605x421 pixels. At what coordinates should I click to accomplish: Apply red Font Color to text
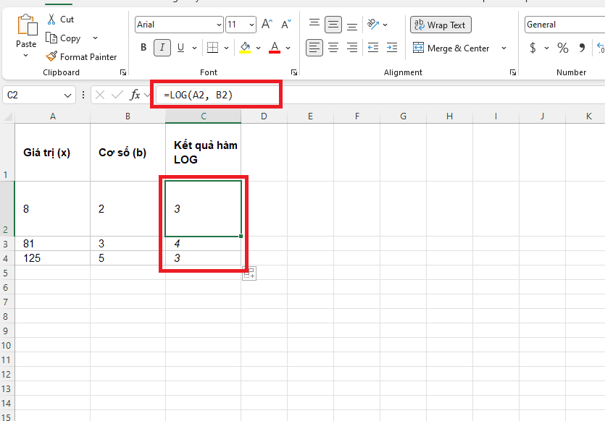tap(275, 48)
